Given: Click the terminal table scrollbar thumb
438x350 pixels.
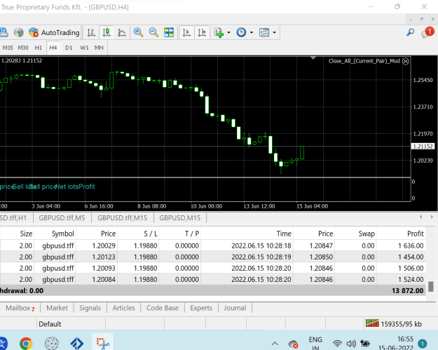Looking at the screenshot, I should [x=431, y=287].
